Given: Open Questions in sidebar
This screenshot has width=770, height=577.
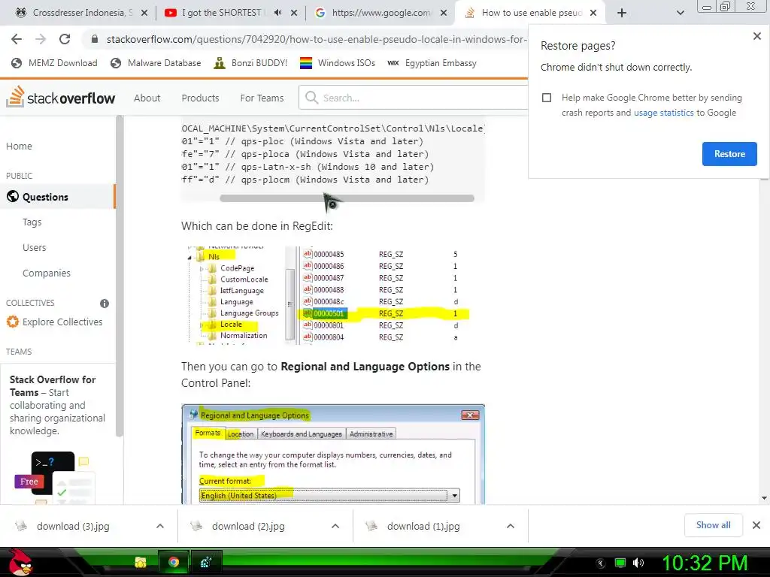Looking at the screenshot, I should pyautogui.click(x=57, y=197).
